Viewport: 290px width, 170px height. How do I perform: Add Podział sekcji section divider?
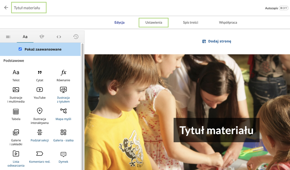[40, 135]
